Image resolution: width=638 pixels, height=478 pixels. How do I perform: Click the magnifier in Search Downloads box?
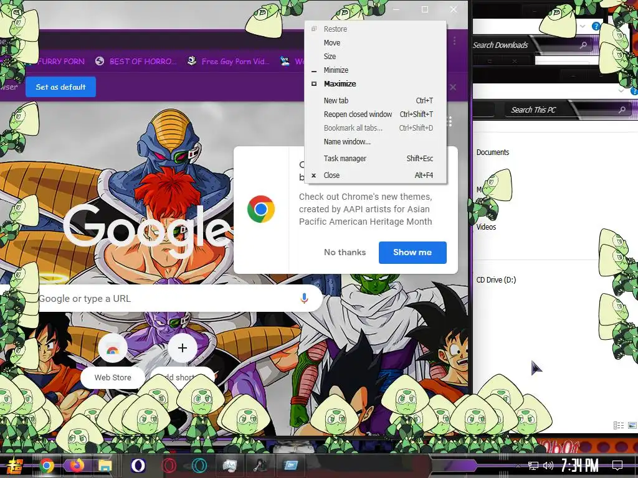point(583,45)
